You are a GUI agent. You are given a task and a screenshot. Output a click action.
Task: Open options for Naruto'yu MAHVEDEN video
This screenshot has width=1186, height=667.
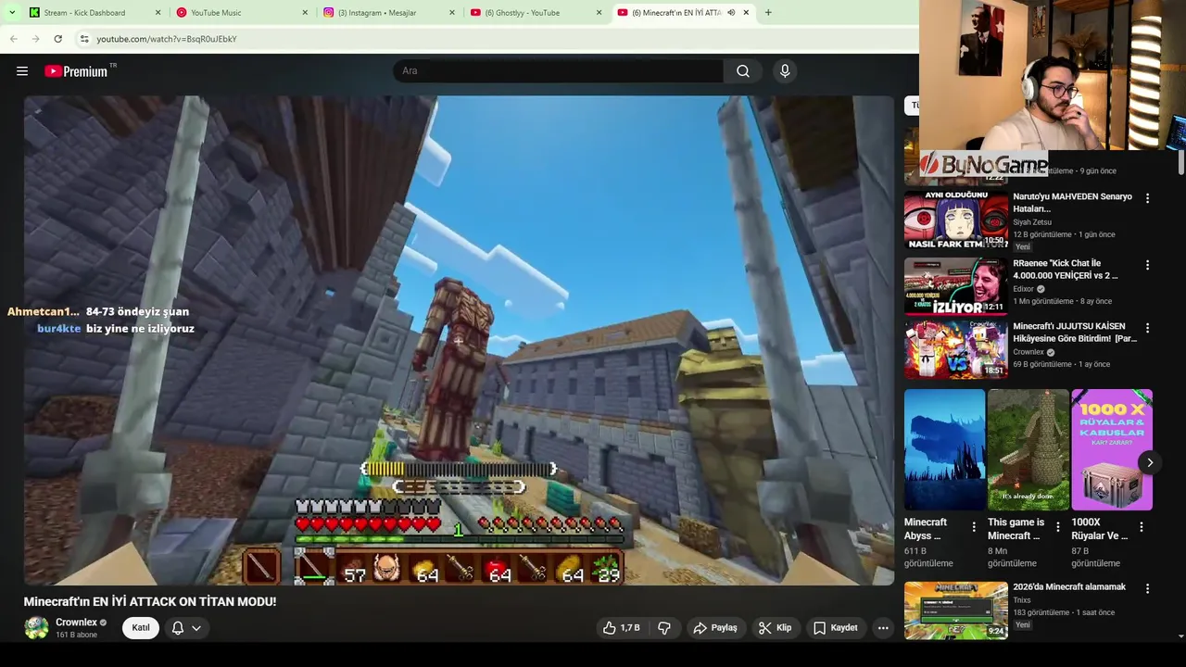tap(1147, 198)
